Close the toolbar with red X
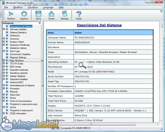 161,11
